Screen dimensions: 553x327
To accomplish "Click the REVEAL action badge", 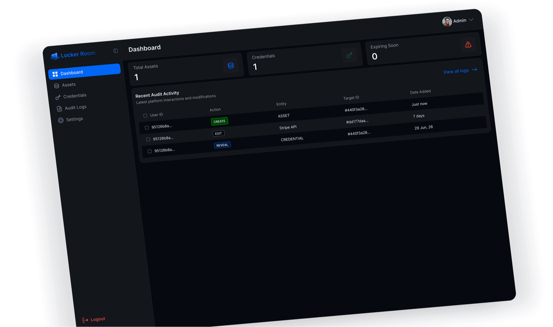I will pyautogui.click(x=222, y=145).
